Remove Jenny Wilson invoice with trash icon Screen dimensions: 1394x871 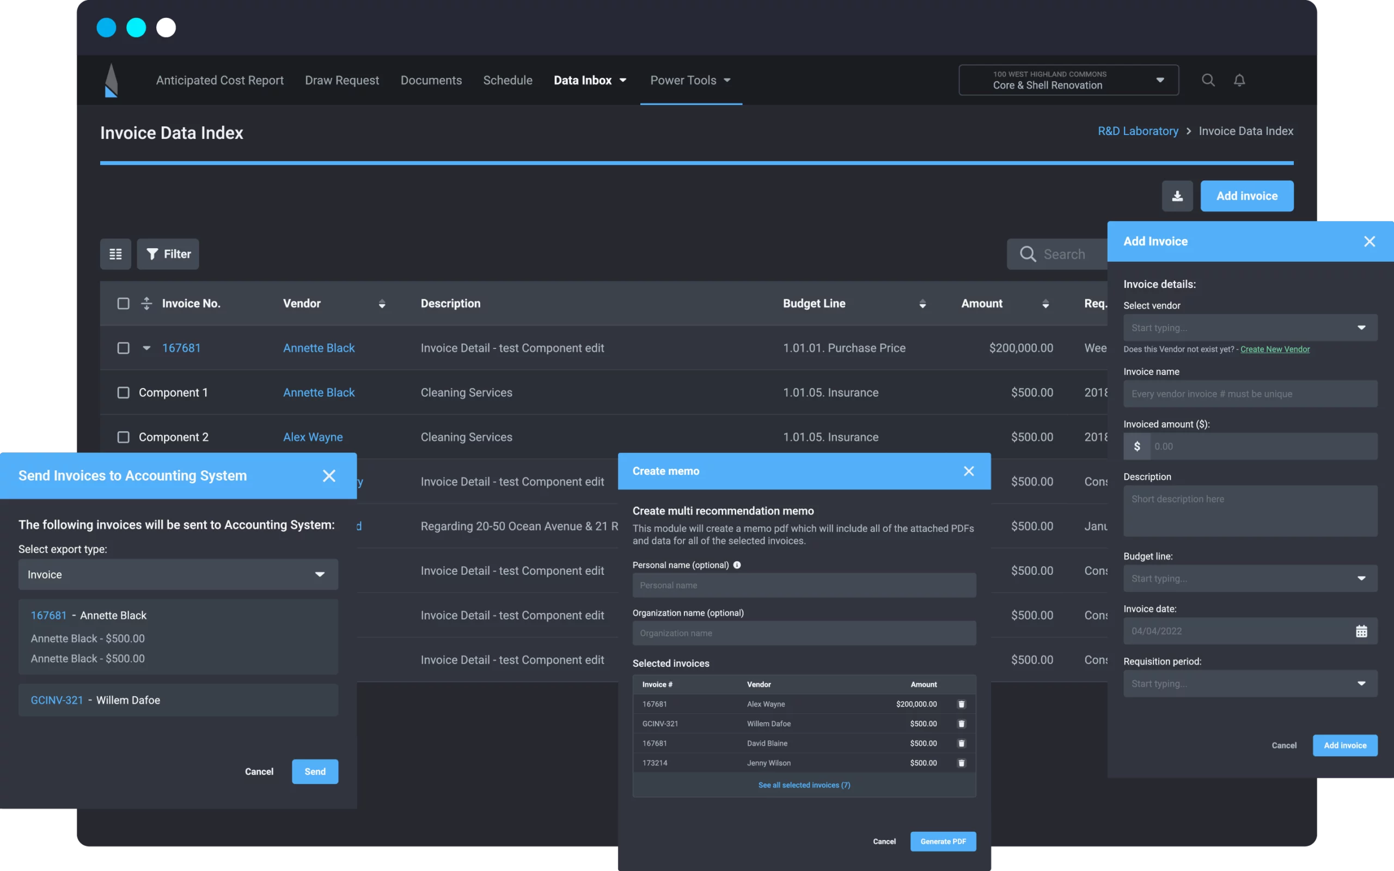(961, 763)
